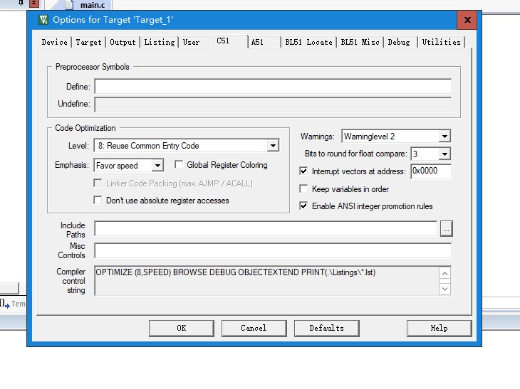520x389 pixels.
Task: Switch to the Debug tab
Action: click(400, 42)
